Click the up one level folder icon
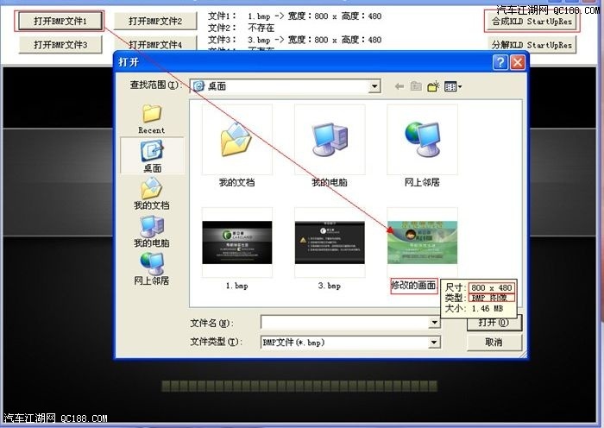This screenshot has width=604, height=428. (416, 86)
